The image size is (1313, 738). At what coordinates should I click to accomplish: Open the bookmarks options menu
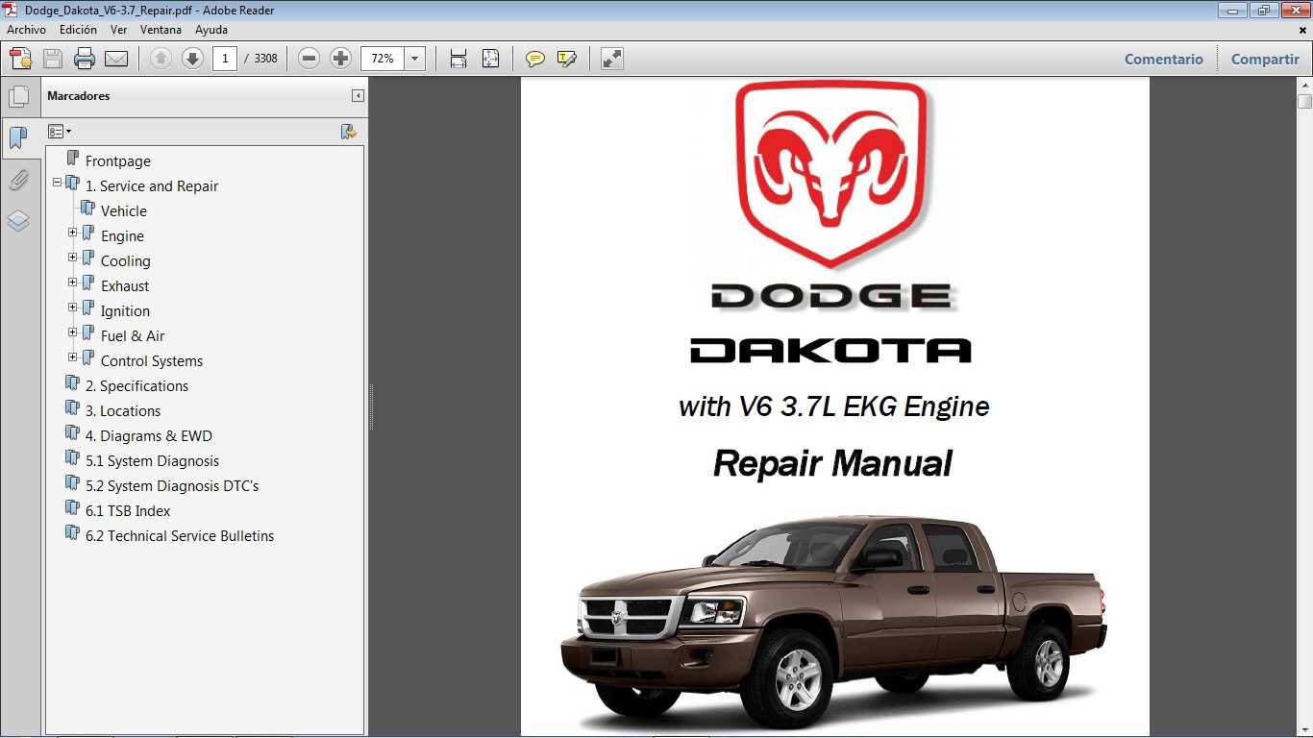coord(60,132)
